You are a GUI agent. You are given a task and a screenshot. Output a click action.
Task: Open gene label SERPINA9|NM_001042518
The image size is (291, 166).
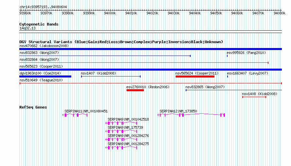point(128,120)
